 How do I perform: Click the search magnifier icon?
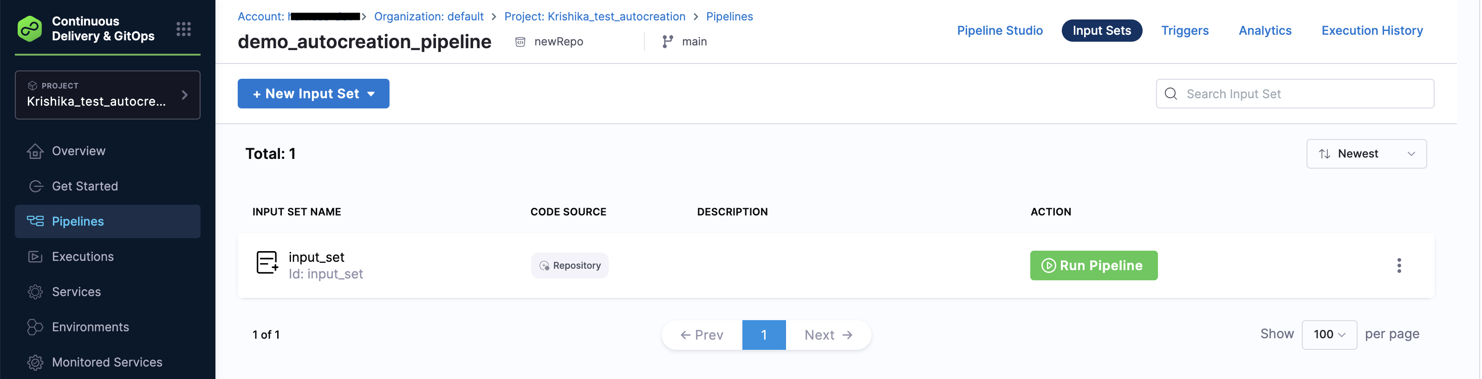click(x=1171, y=94)
